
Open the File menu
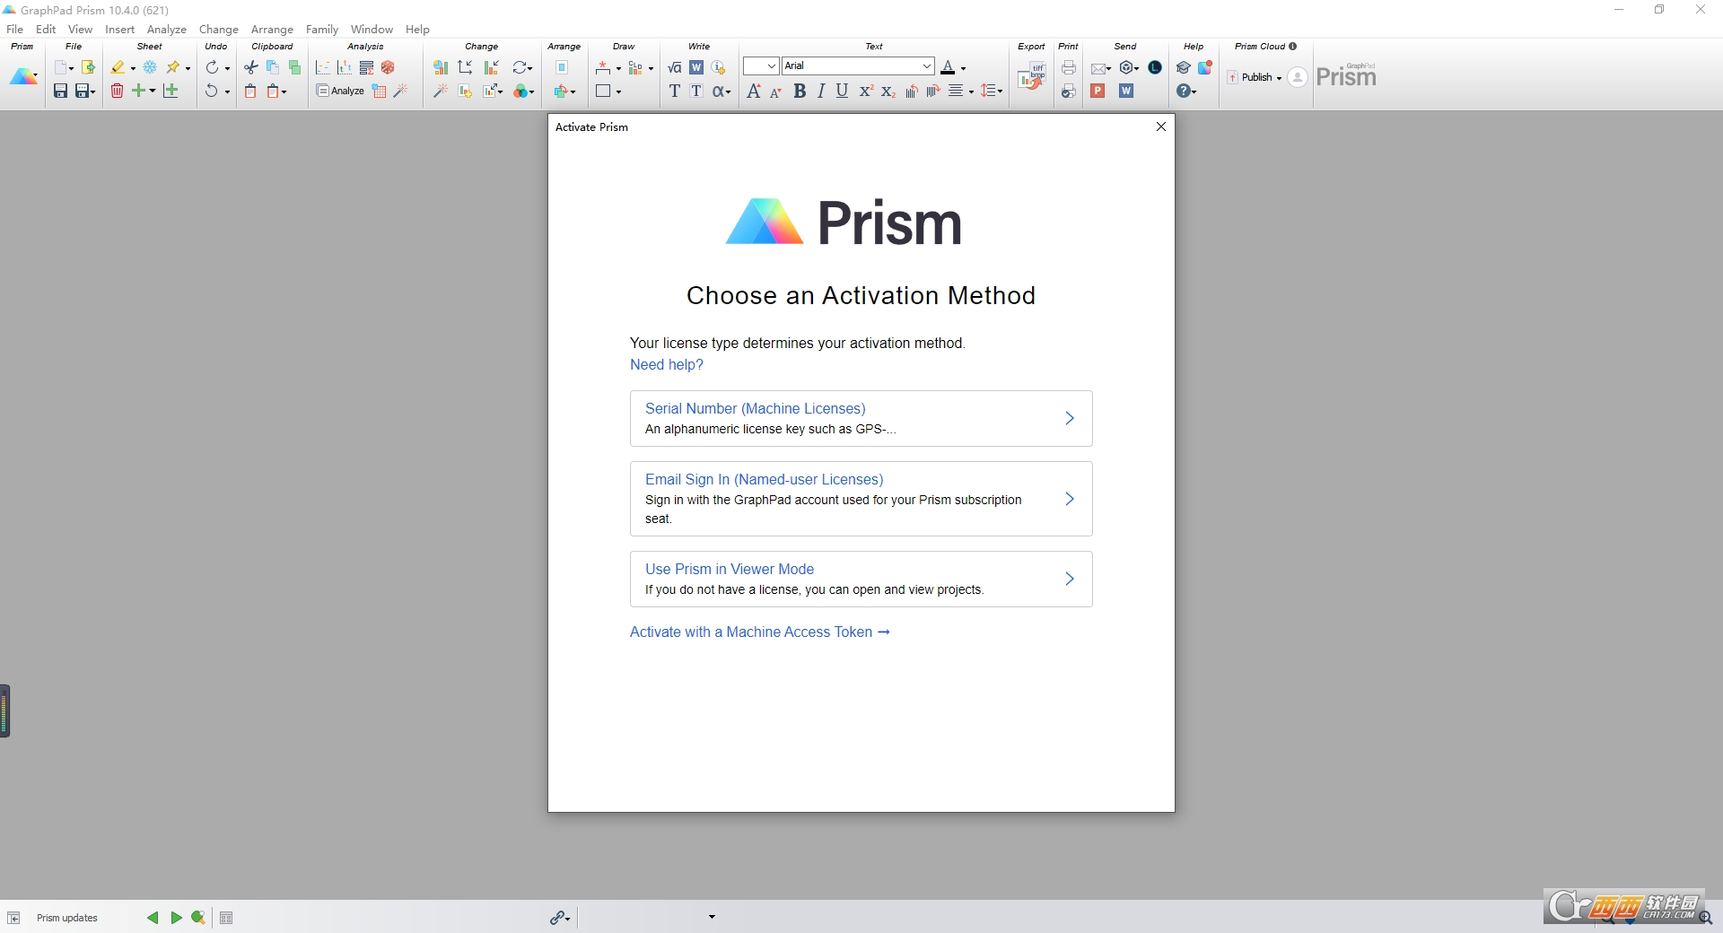pyautogui.click(x=15, y=29)
